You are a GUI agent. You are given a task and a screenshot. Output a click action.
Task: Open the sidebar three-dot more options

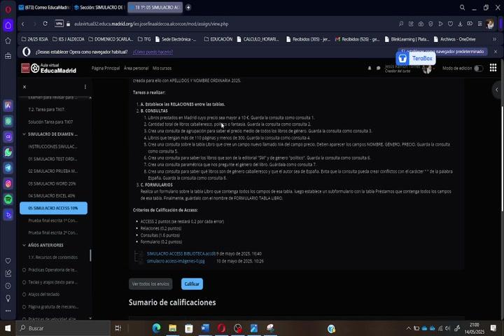(x=8, y=311)
